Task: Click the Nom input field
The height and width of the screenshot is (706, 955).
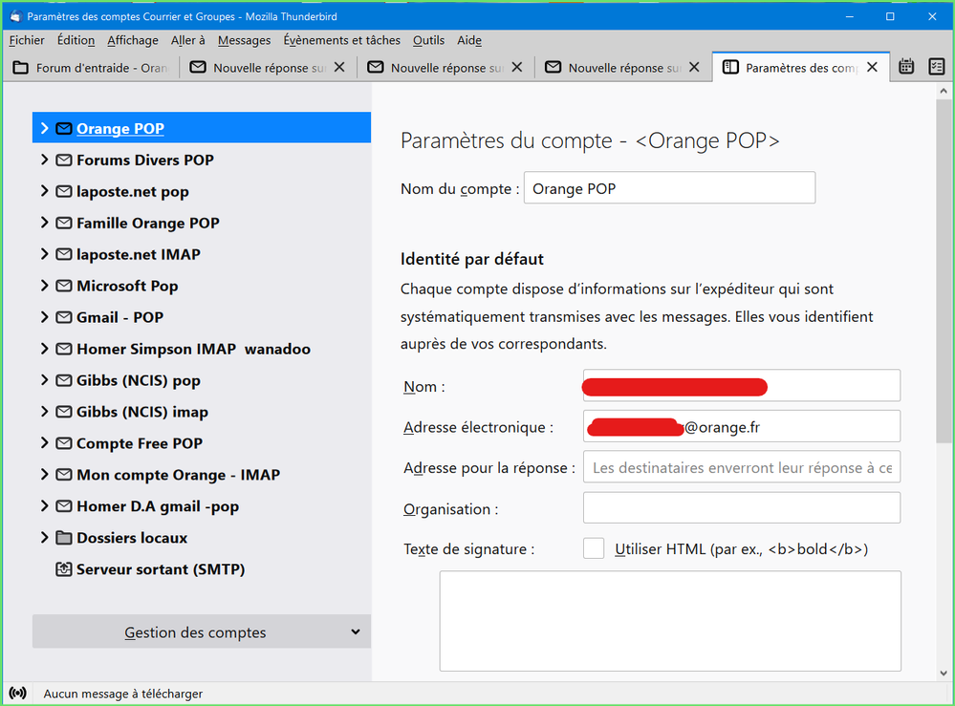Action: click(741, 385)
